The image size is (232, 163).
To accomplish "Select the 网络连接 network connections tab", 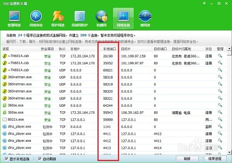I will tap(123, 18).
